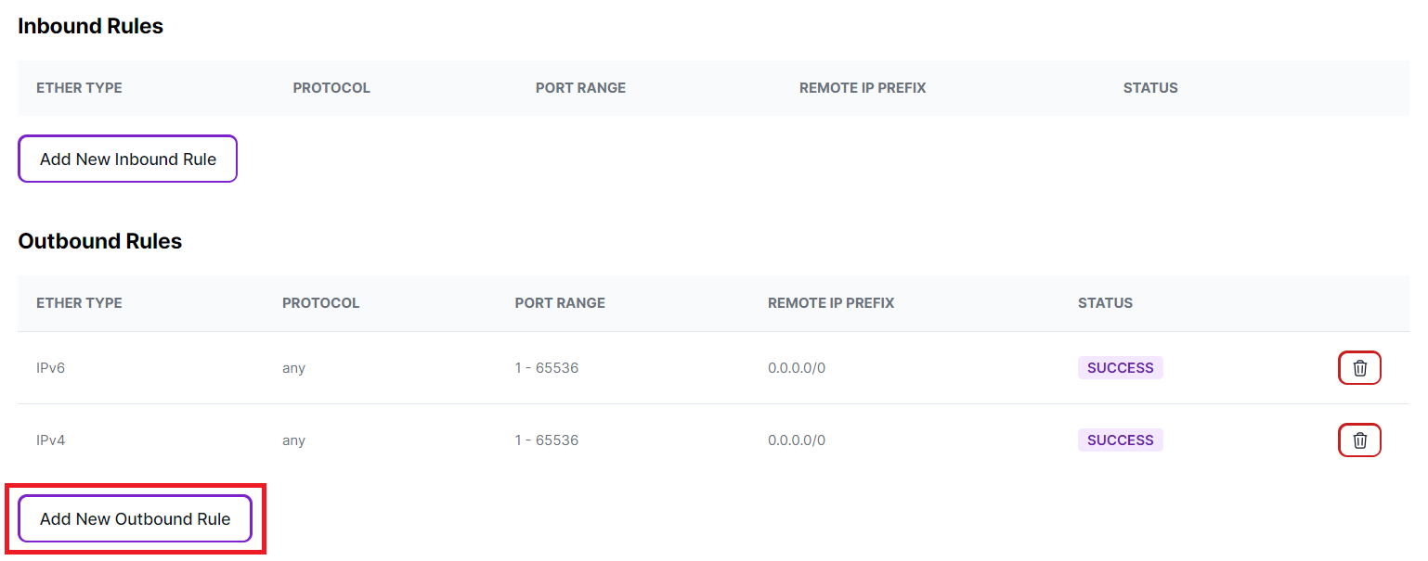Select the IPv4 ether type cell
Screen dimensions: 1428x561
click(x=51, y=440)
